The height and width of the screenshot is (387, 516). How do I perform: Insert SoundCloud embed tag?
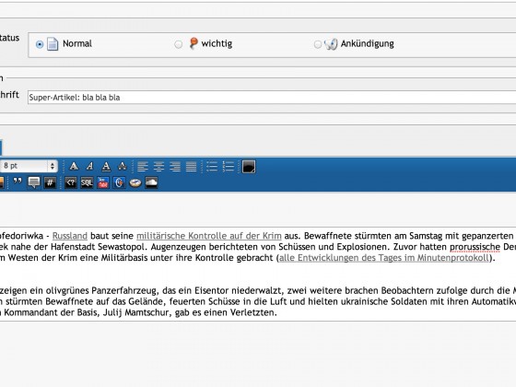pyautogui.click(x=151, y=182)
